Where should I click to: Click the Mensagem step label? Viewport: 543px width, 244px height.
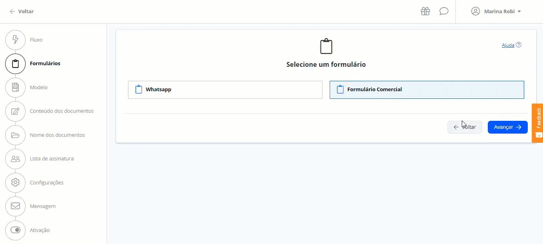tap(43, 206)
